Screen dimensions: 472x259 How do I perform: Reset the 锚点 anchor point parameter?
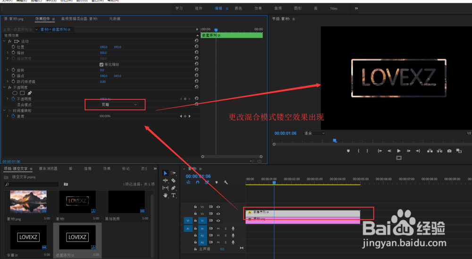click(x=196, y=75)
